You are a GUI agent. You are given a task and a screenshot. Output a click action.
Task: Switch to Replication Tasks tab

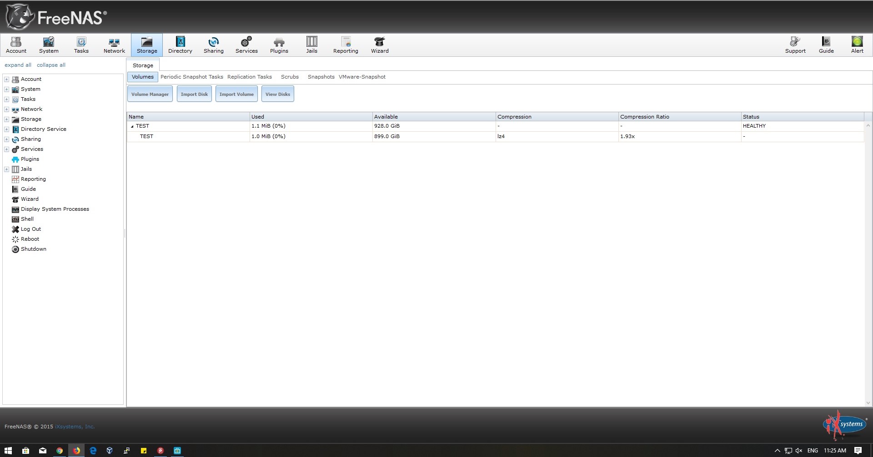[250, 77]
